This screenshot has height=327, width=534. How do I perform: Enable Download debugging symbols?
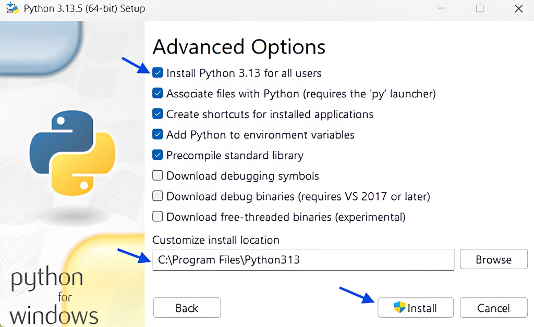pos(157,176)
